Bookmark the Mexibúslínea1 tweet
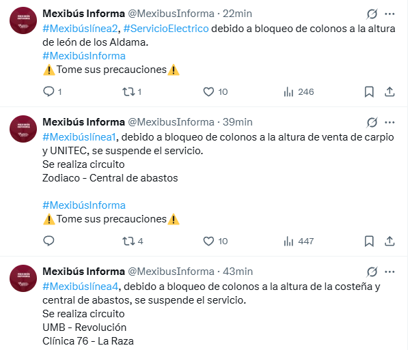The image size is (412, 350). pyautogui.click(x=369, y=241)
